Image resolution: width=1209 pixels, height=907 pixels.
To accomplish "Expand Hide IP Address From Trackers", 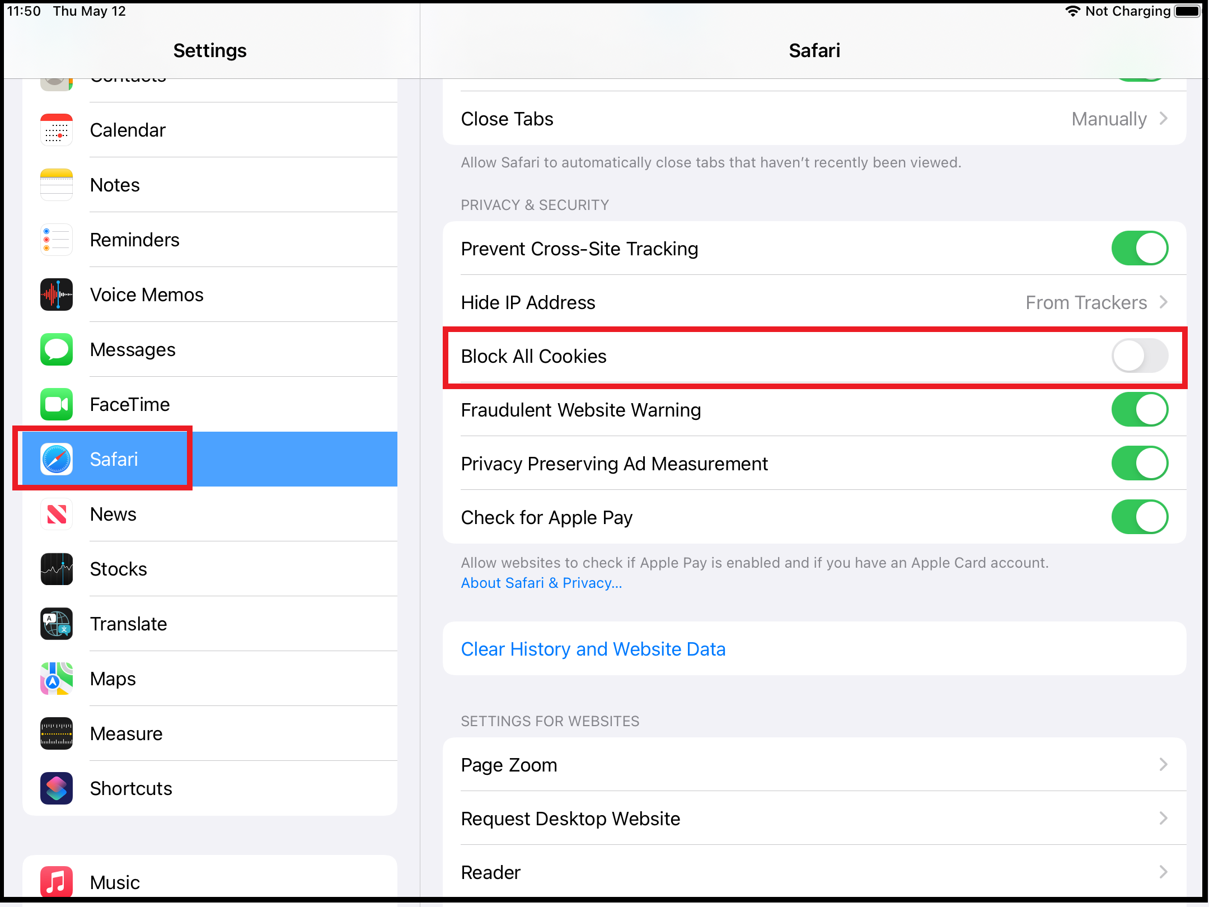I will click(1163, 302).
